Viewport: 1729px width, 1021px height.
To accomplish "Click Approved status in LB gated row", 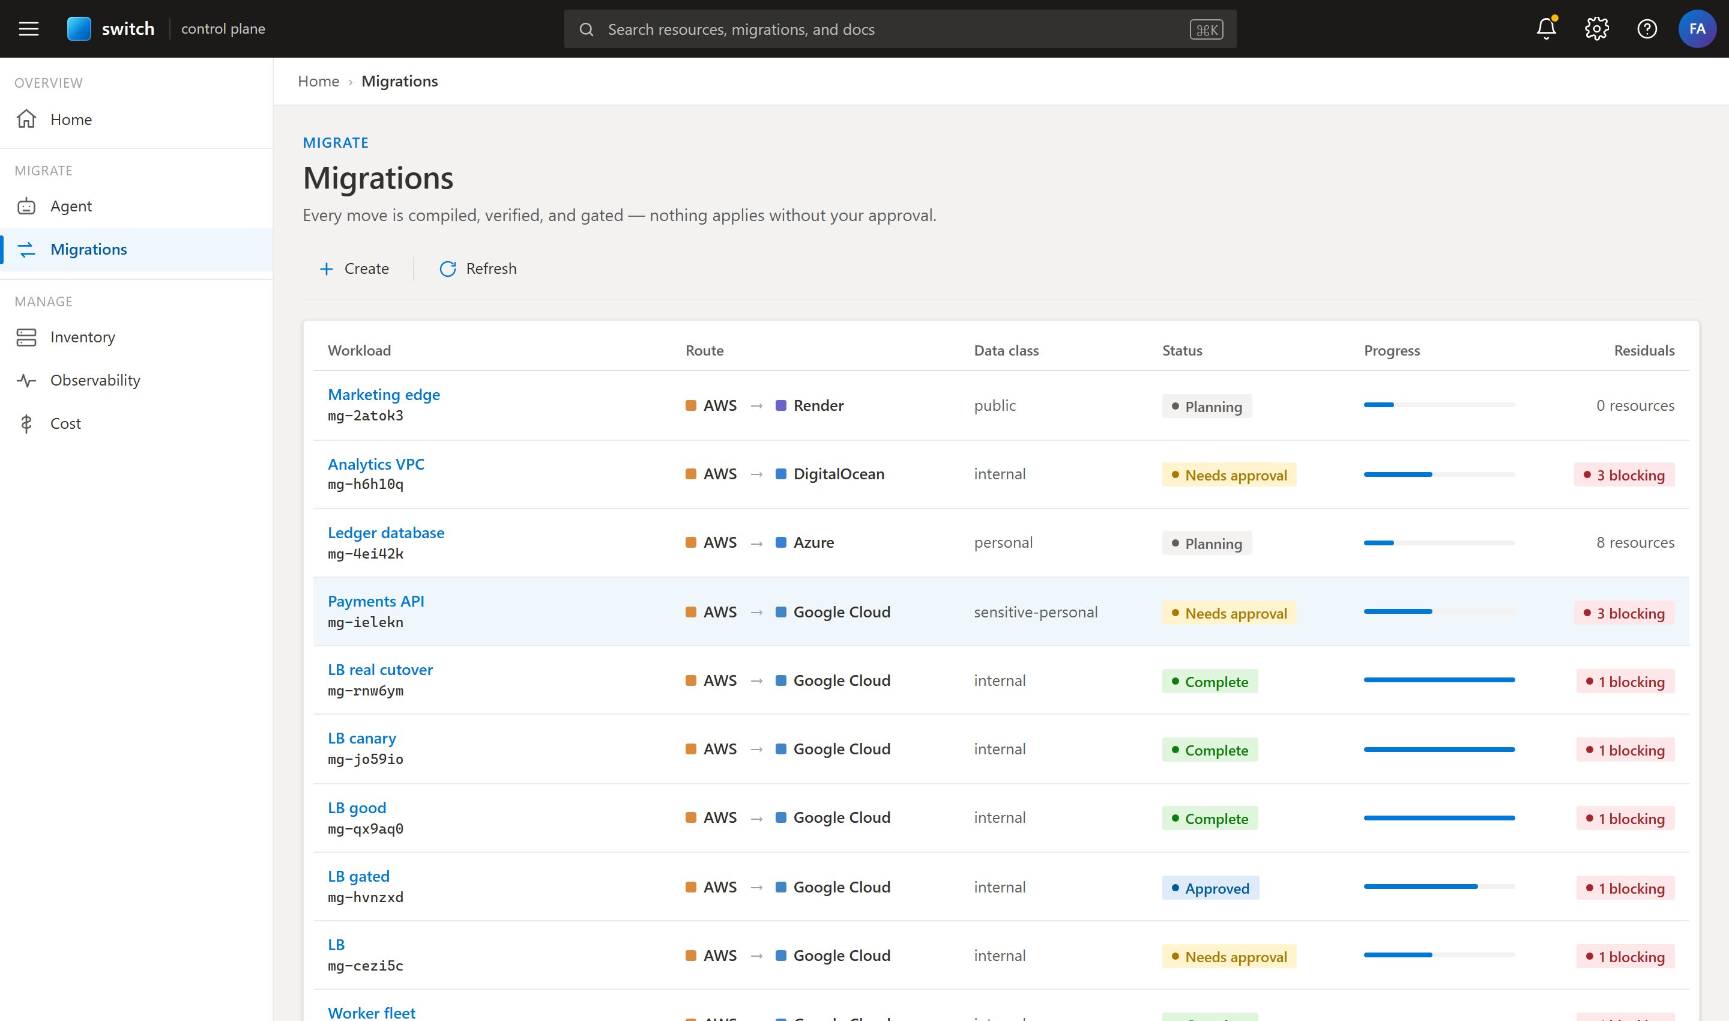I will tap(1210, 888).
